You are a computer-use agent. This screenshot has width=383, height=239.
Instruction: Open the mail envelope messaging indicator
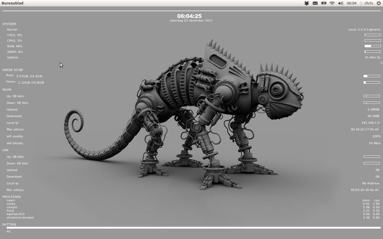click(315, 3)
